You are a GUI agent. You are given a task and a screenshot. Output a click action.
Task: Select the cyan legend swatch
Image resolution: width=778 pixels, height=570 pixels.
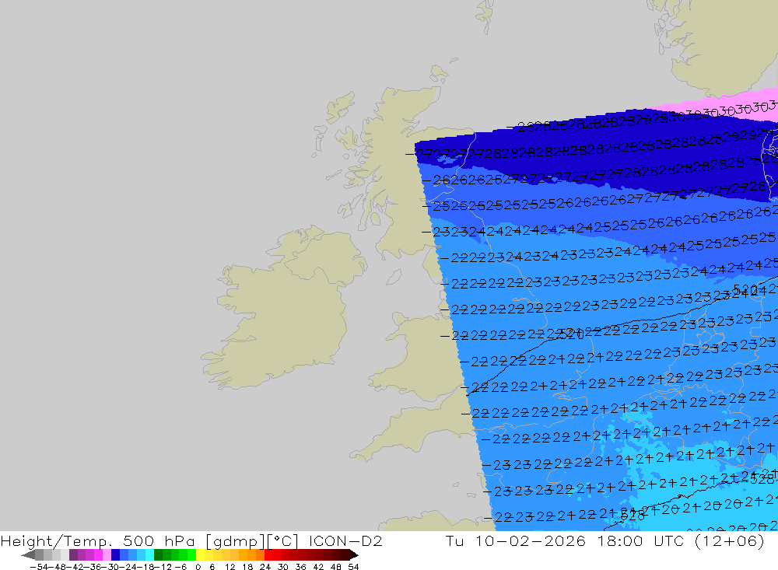point(149,554)
